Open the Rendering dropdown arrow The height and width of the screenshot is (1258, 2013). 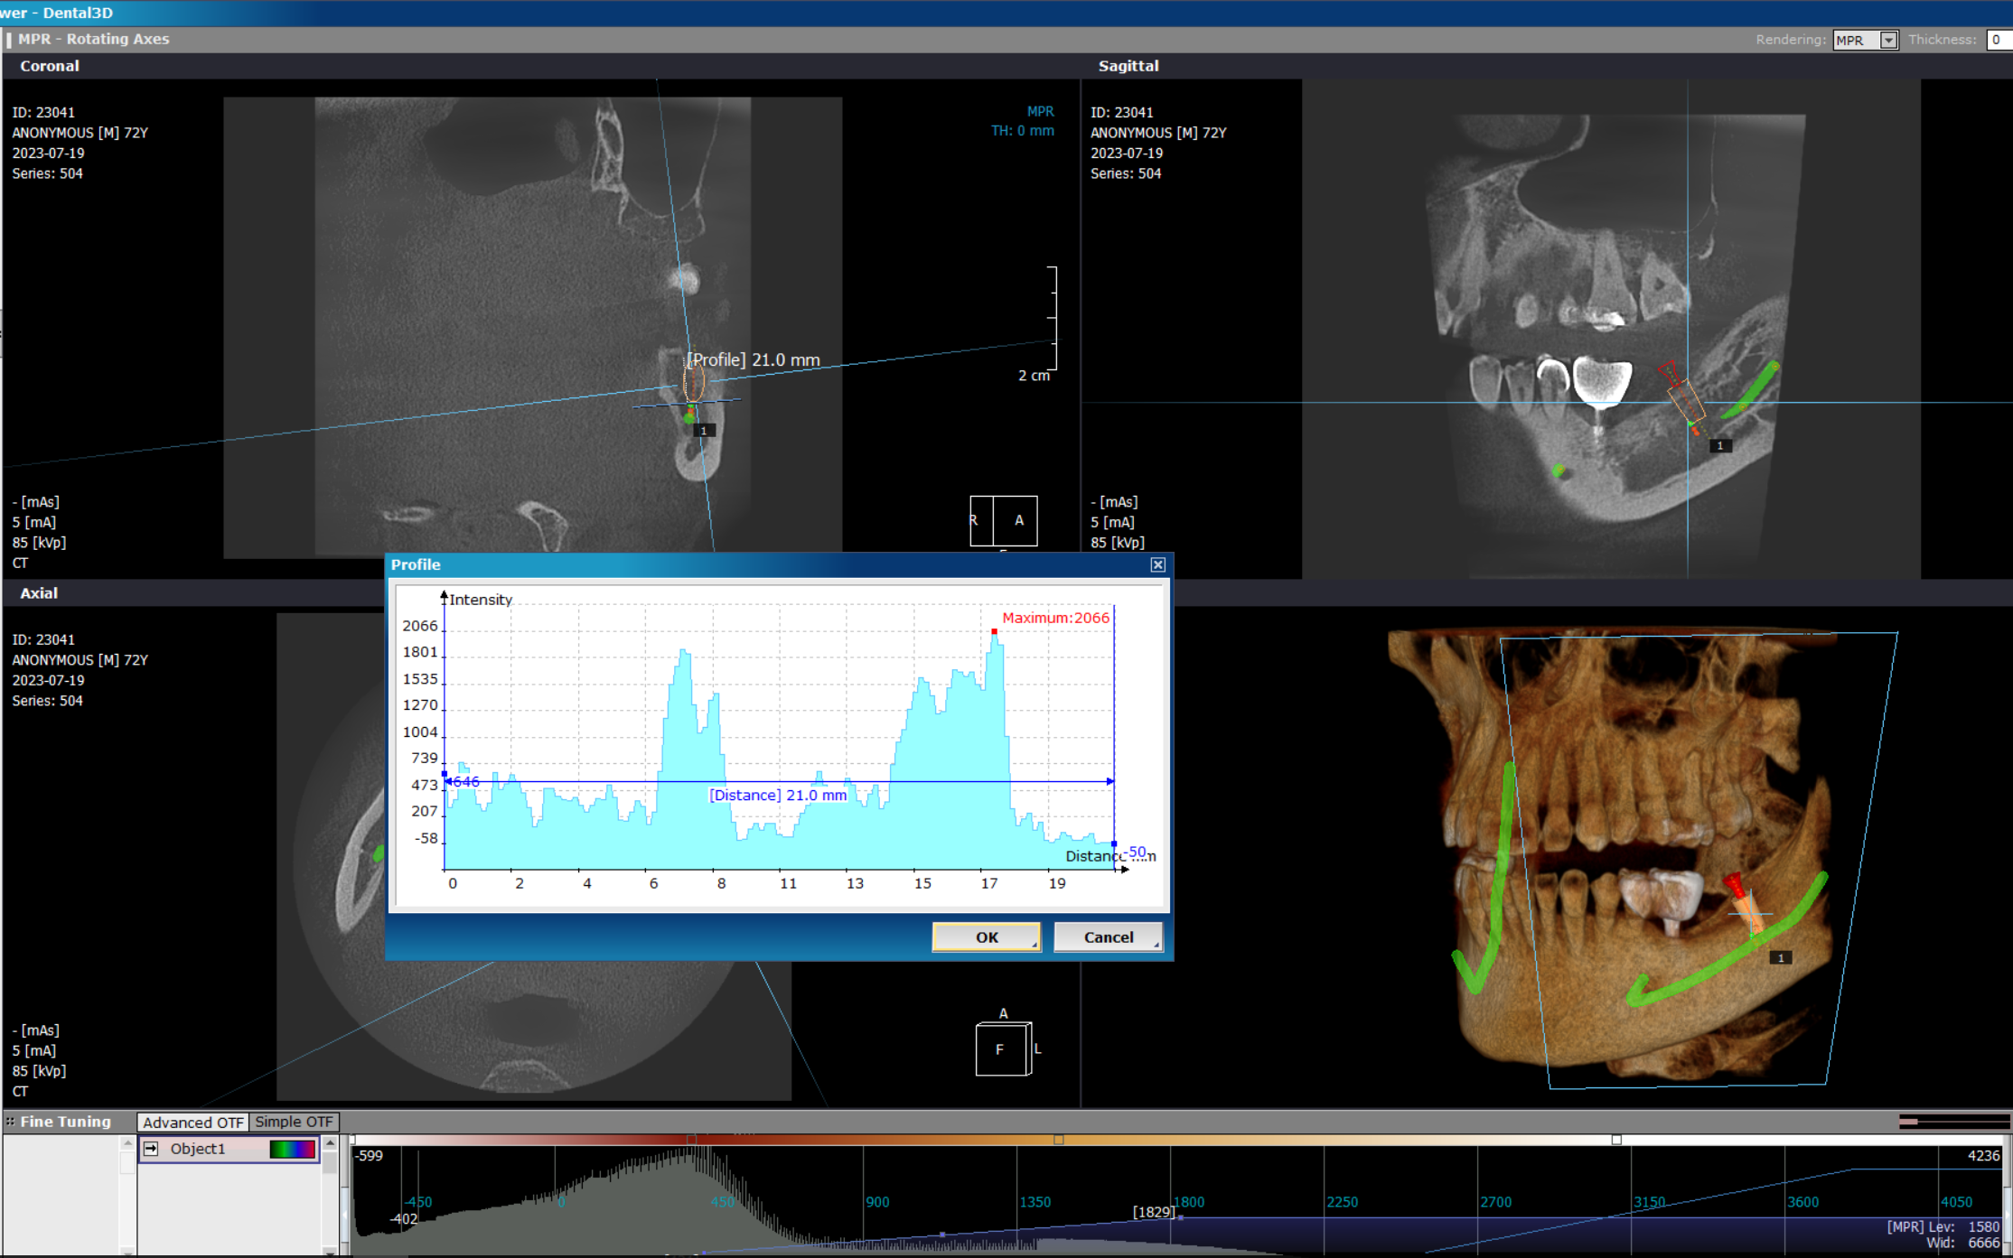(1887, 40)
